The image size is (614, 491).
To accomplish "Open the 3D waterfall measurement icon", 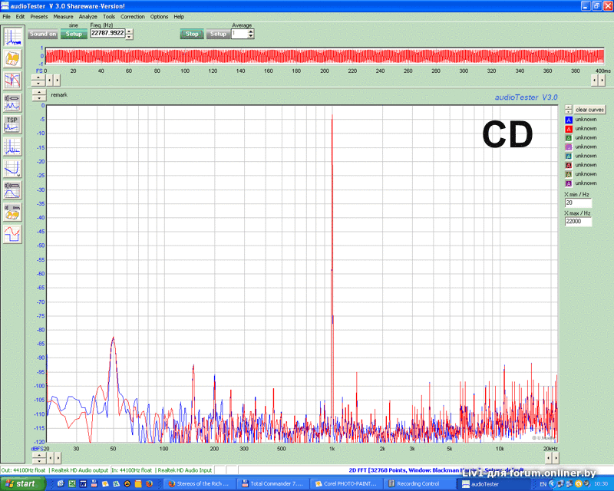I will pos(13,58).
